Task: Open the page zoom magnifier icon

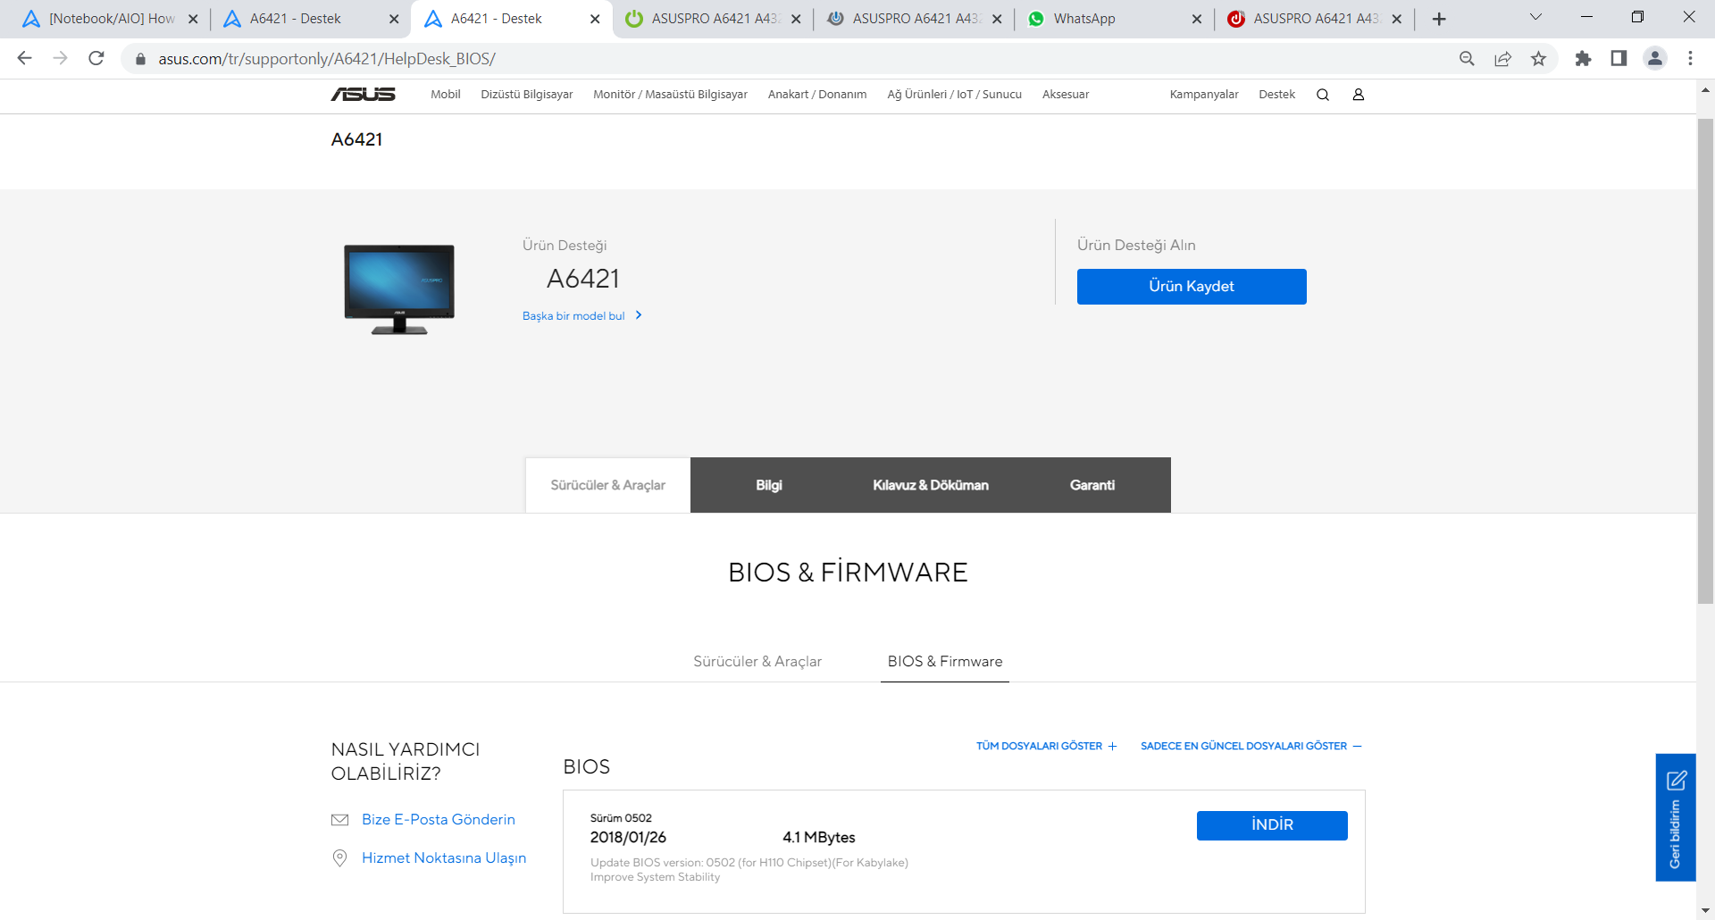Action: (1467, 58)
